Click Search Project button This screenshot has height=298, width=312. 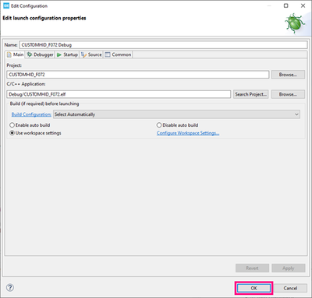(250, 94)
